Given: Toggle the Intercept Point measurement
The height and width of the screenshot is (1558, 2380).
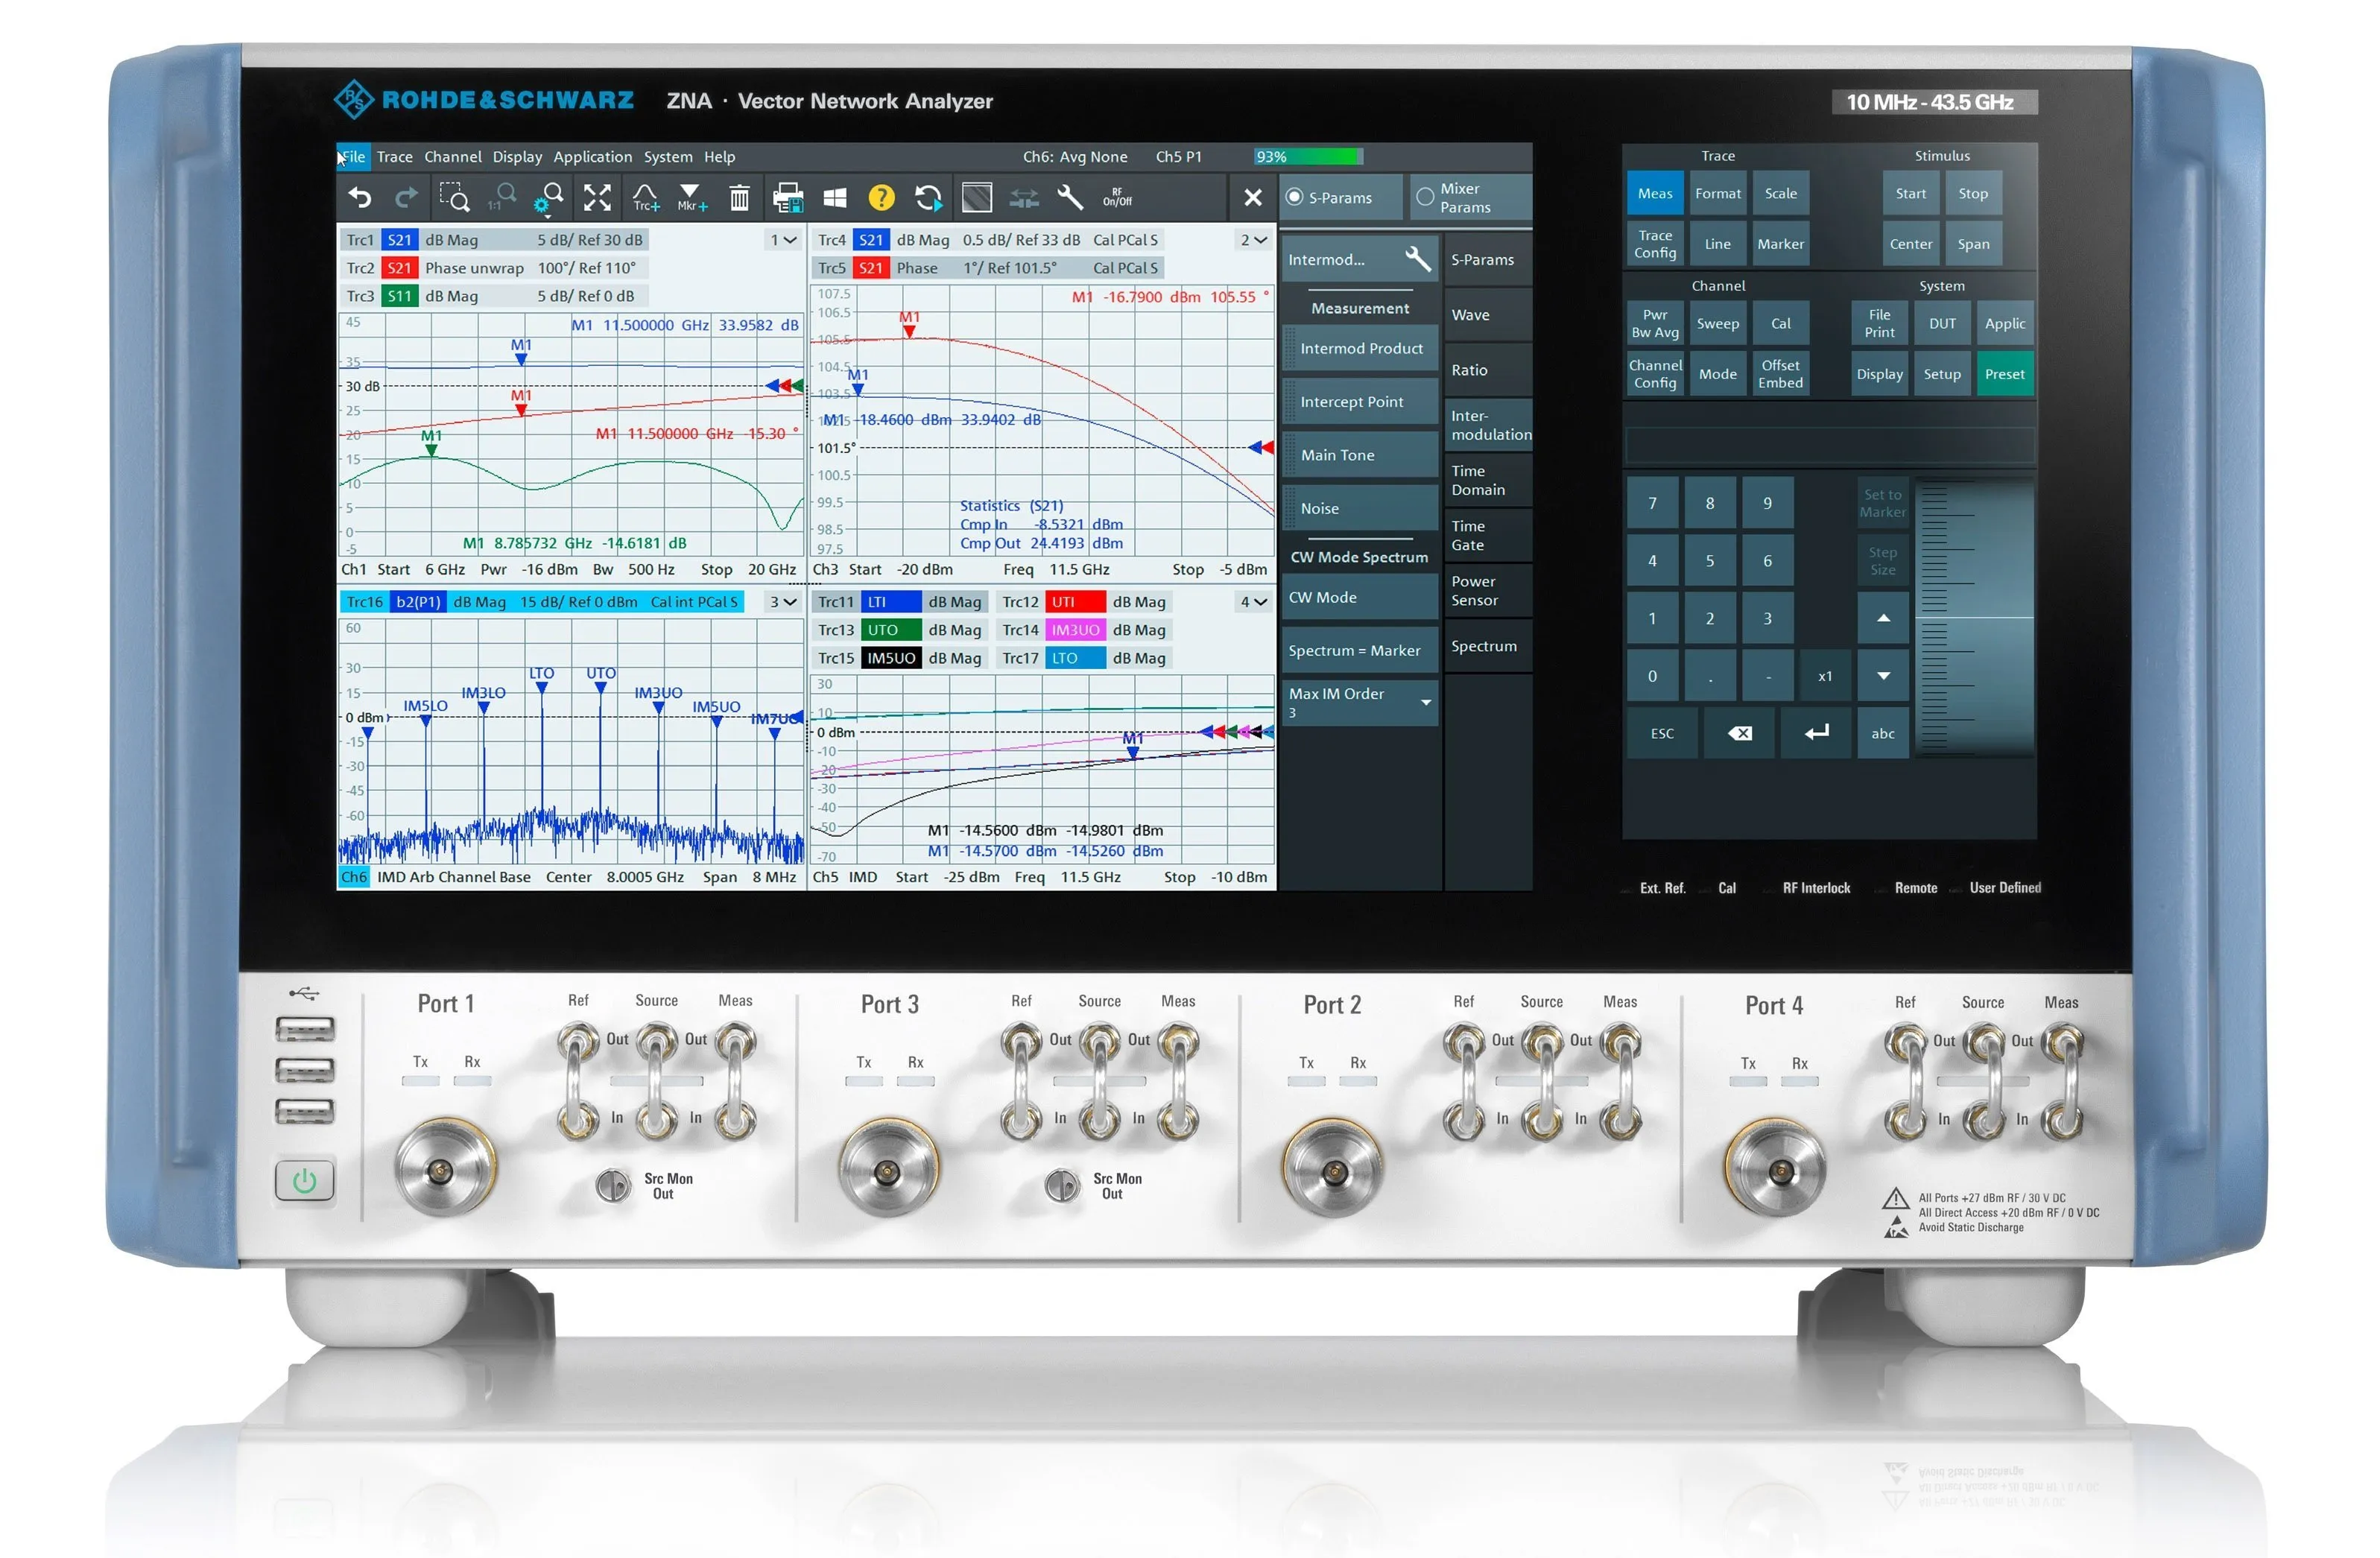Looking at the screenshot, I should pos(1361,401).
